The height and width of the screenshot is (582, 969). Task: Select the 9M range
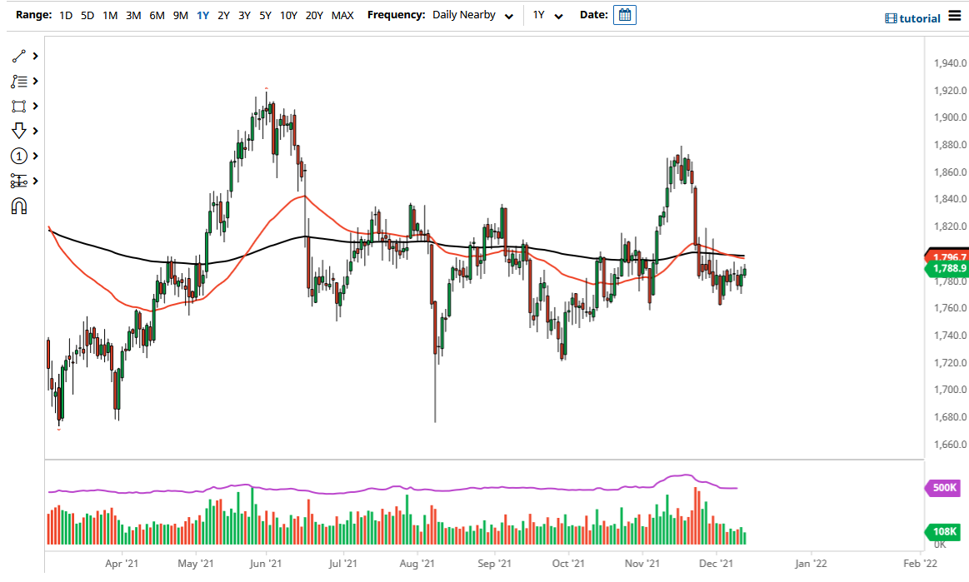[181, 16]
